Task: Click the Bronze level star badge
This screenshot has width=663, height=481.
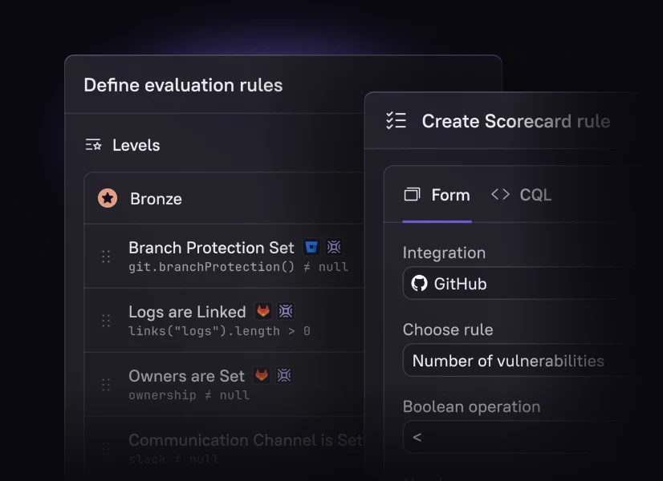Action: (108, 198)
